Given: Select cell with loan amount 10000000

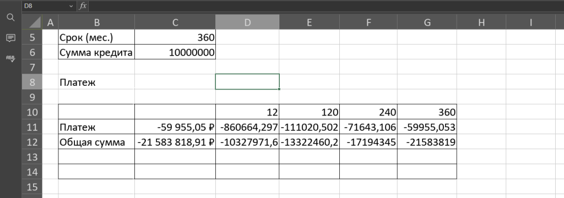Looking at the screenshot, I should click(175, 52).
